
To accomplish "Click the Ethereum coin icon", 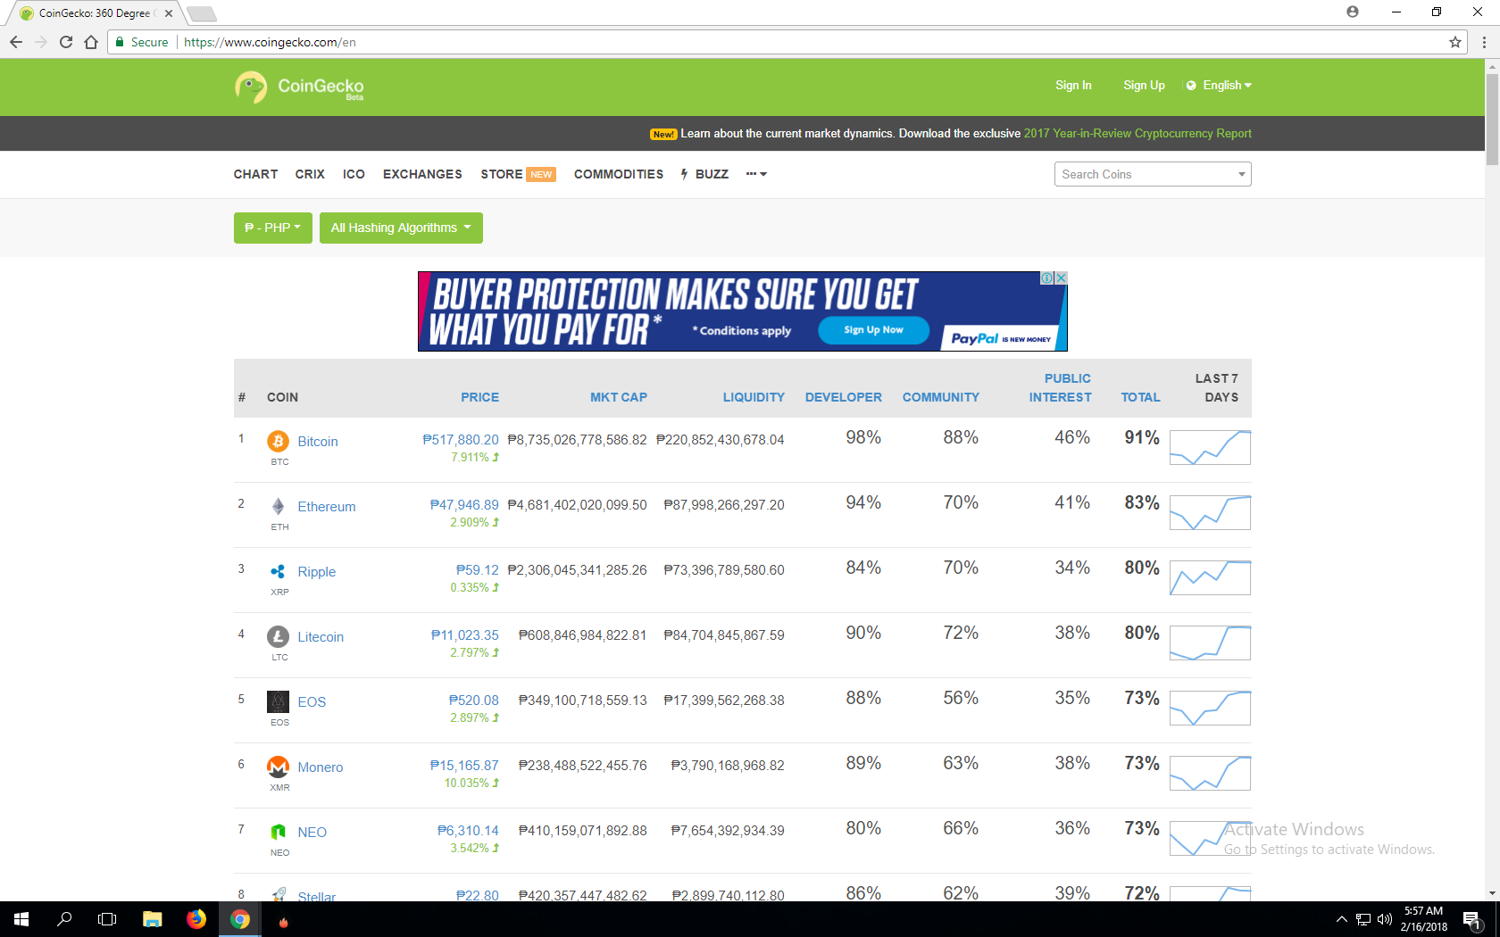I will tap(278, 506).
